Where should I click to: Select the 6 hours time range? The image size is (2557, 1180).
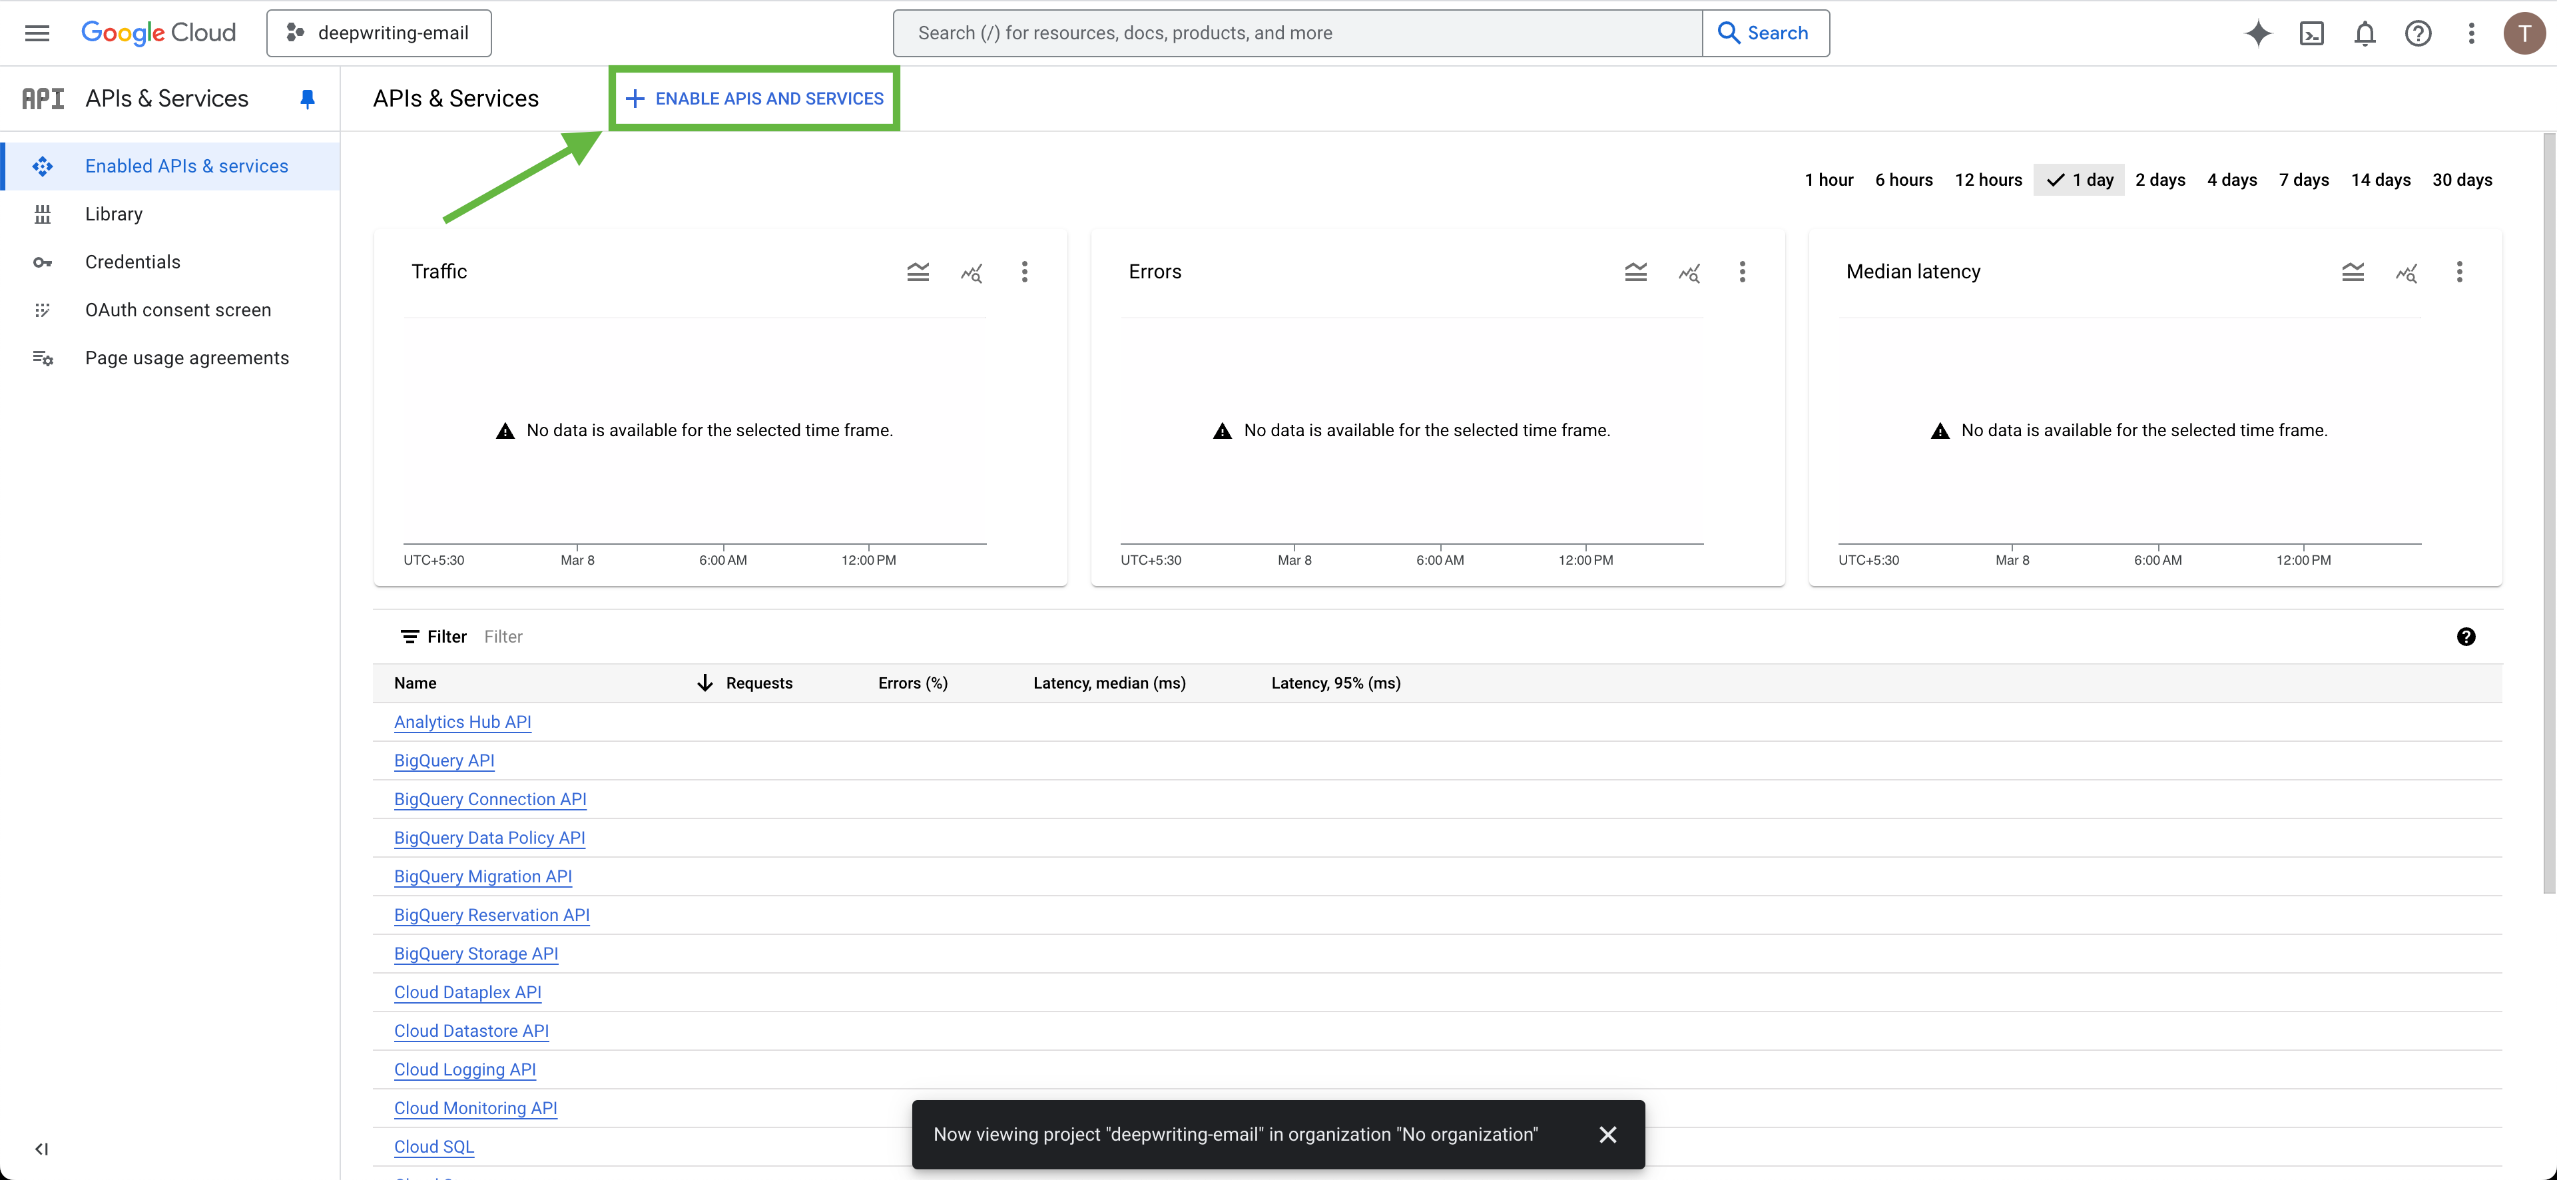[x=1903, y=180]
